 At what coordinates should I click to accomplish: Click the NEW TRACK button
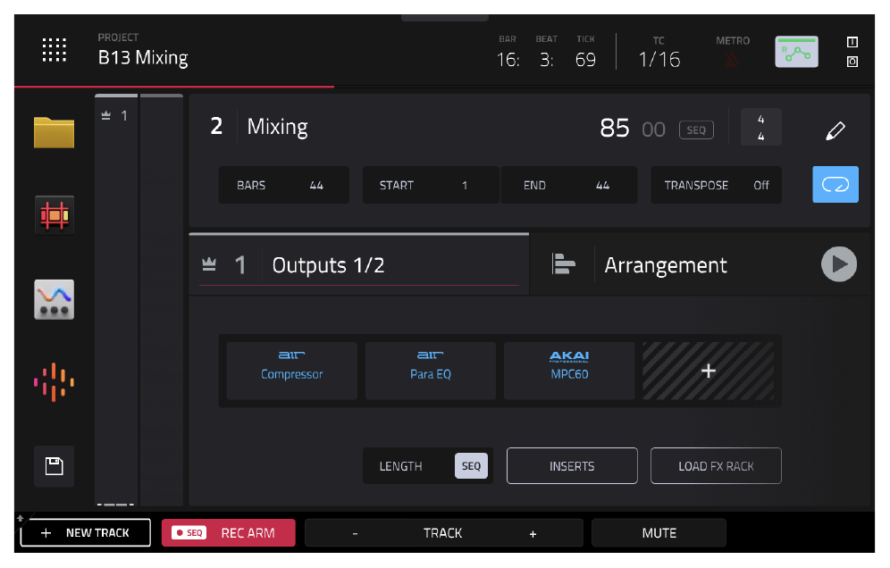point(86,532)
